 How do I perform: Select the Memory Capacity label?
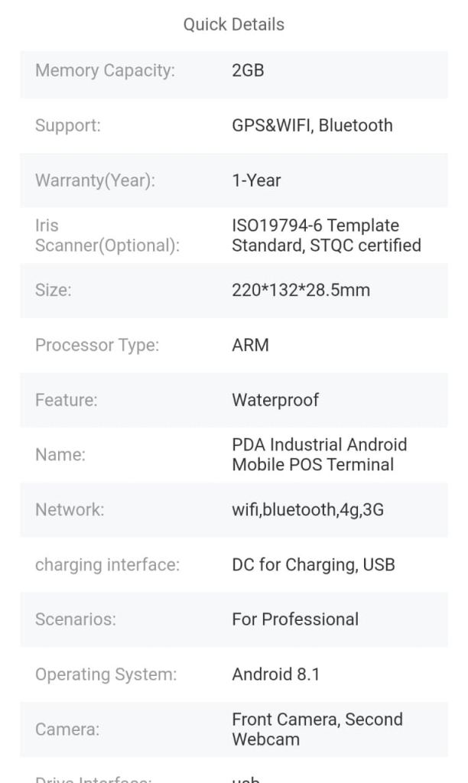(105, 70)
